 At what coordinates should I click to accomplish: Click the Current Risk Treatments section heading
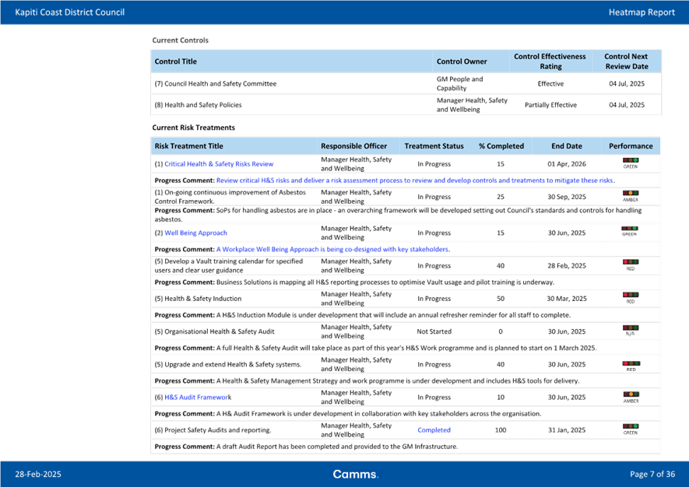[193, 128]
